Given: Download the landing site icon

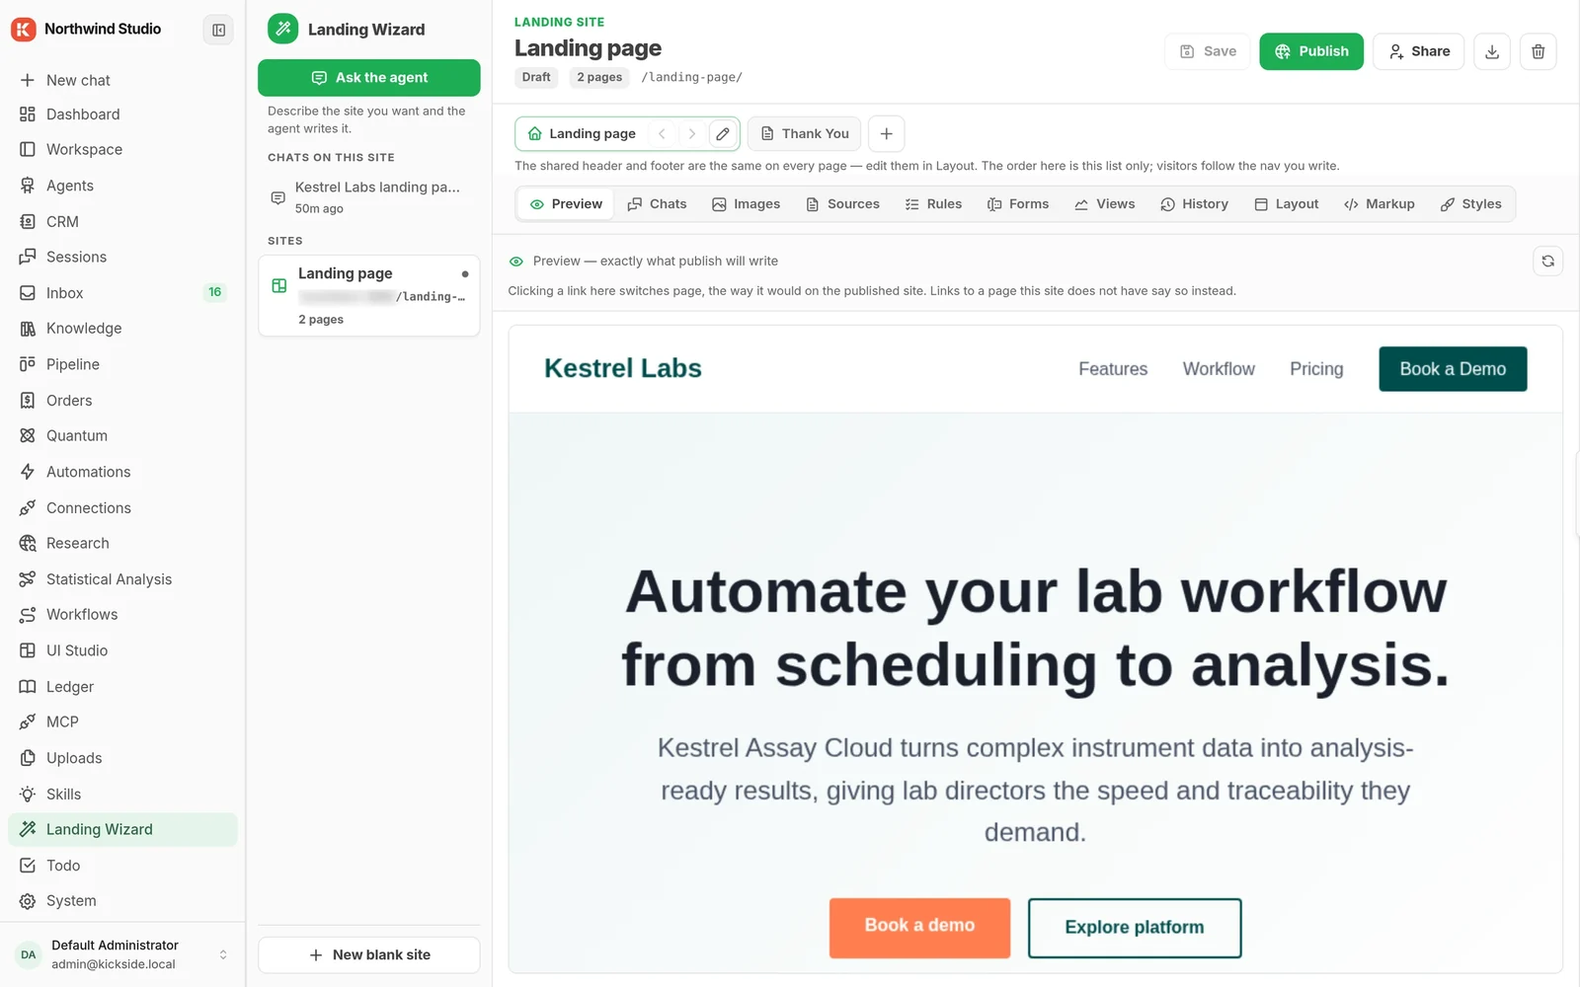Looking at the screenshot, I should pos(1492,51).
